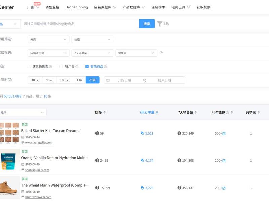
Task: Open the 排序 dropdown
Action: pos(23,113)
